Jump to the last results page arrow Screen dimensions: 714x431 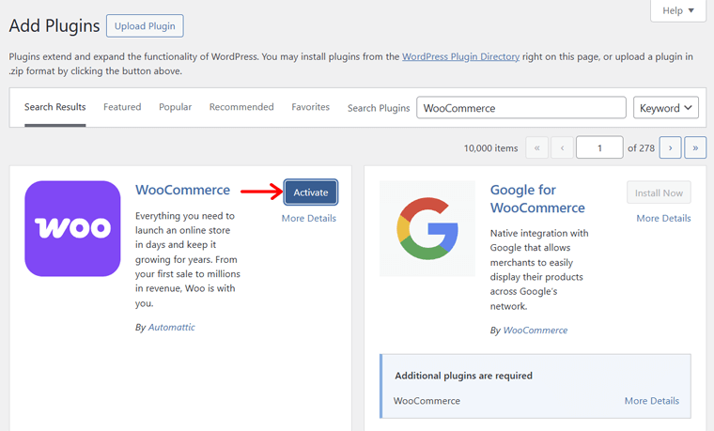695,147
